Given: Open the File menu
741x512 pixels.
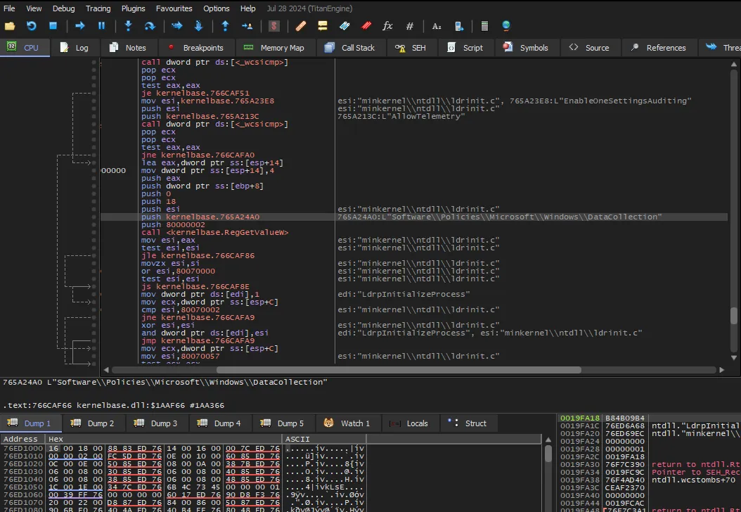Looking at the screenshot, I should pos(9,8).
